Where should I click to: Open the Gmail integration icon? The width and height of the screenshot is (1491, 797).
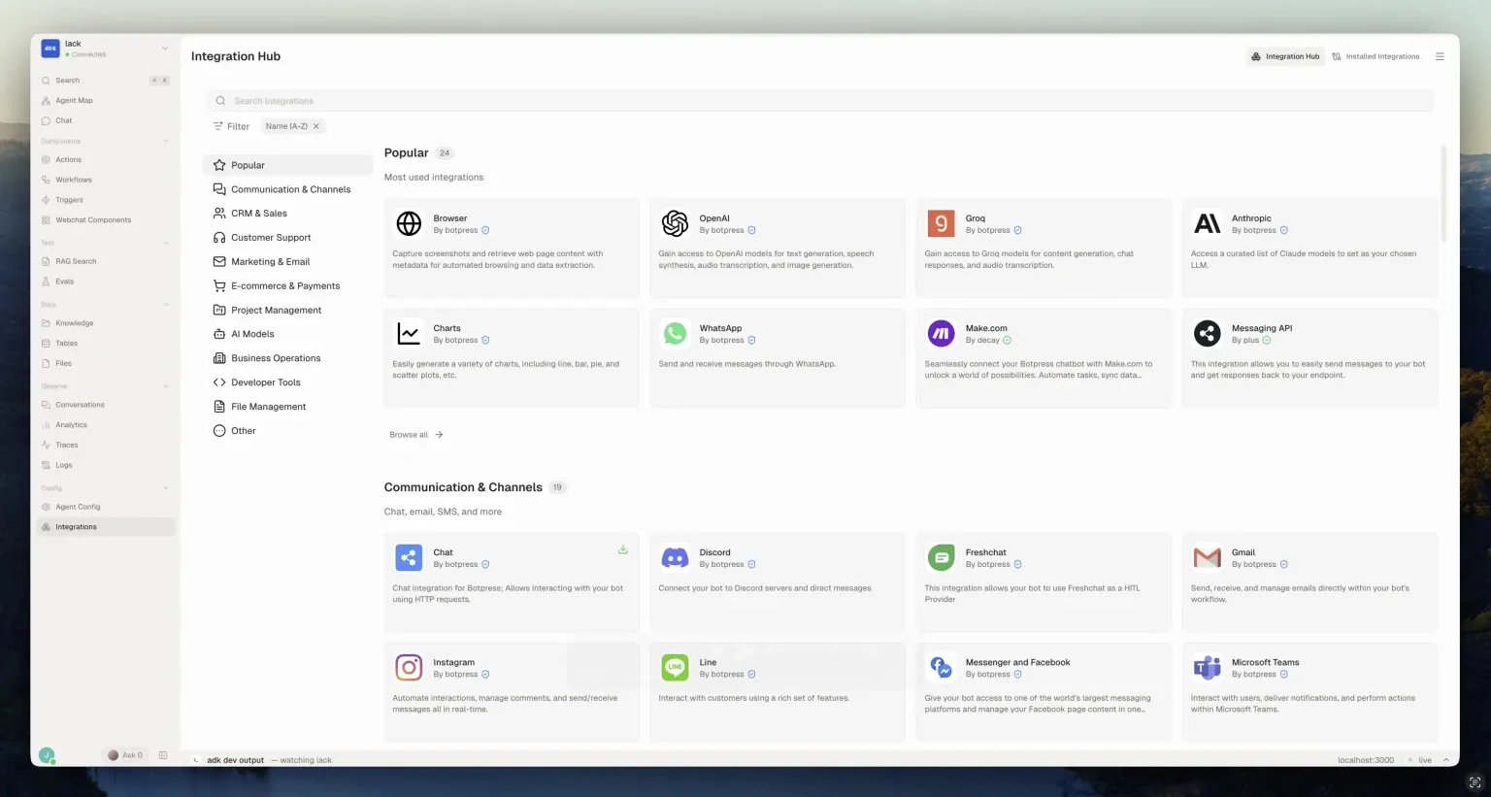pos(1207,557)
